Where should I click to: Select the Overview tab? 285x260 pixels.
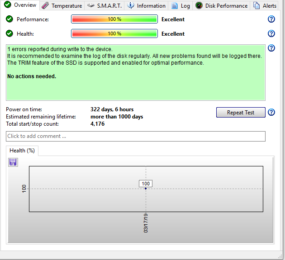click(x=20, y=5)
